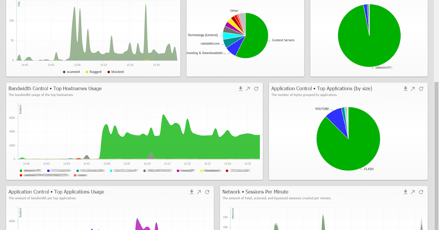Expand the Top Applications Usage panel fullscreen
The height and width of the screenshot is (230, 439).
point(200,192)
